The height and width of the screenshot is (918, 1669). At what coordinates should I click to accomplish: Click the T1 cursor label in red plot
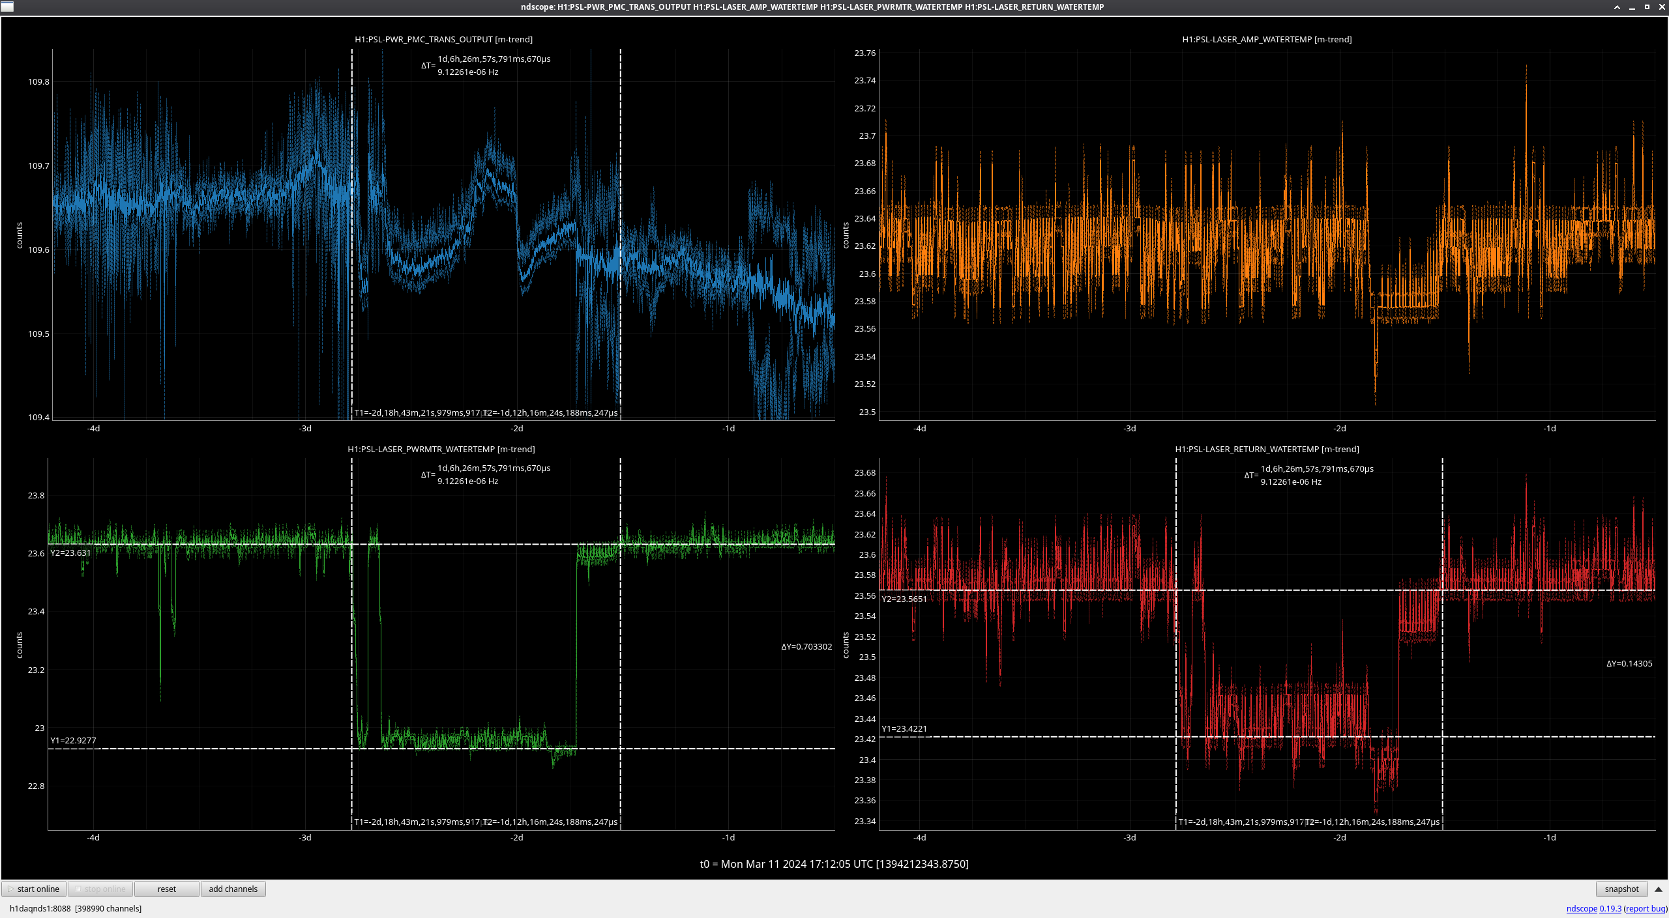[x=1241, y=822]
